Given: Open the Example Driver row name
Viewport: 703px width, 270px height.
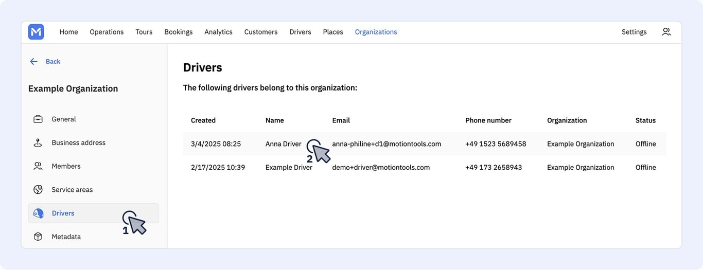Looking at the screenshot, I should pos(289,168).
